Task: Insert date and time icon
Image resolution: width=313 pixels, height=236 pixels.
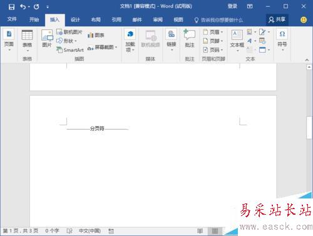Action: click(262, 41)
